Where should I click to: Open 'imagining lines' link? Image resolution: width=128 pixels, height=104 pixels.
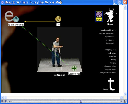tap(111, 50)
